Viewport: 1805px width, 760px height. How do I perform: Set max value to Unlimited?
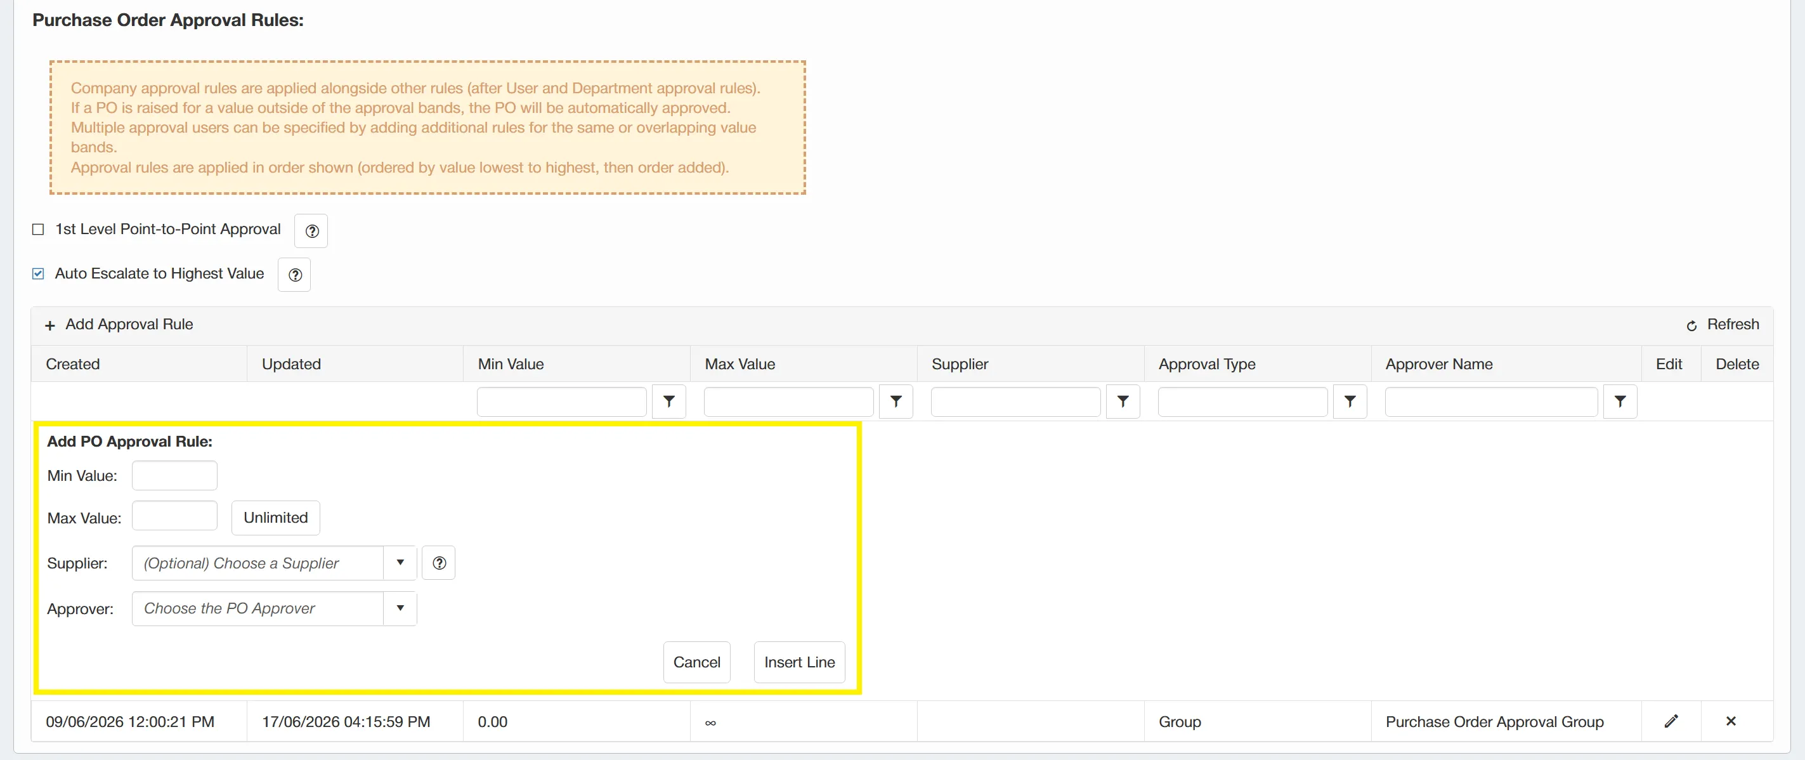275,518
